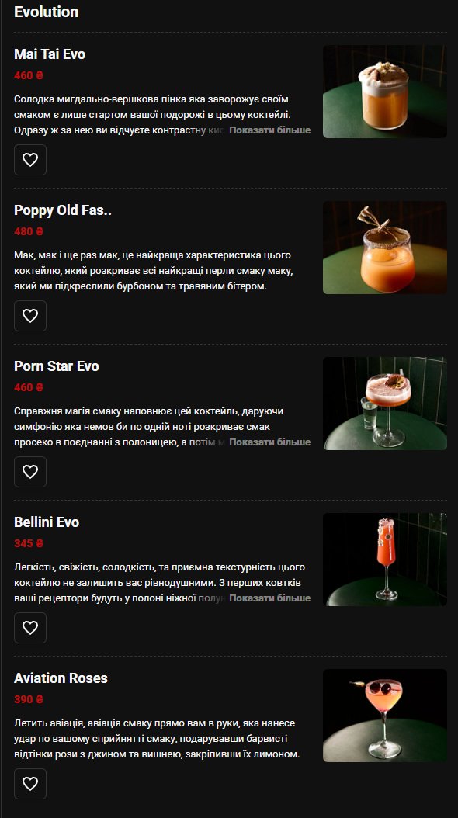The image size is (458, 818).
Task: Open Mai Tai Evo cocktail photo
Action: tap(385, 92)
